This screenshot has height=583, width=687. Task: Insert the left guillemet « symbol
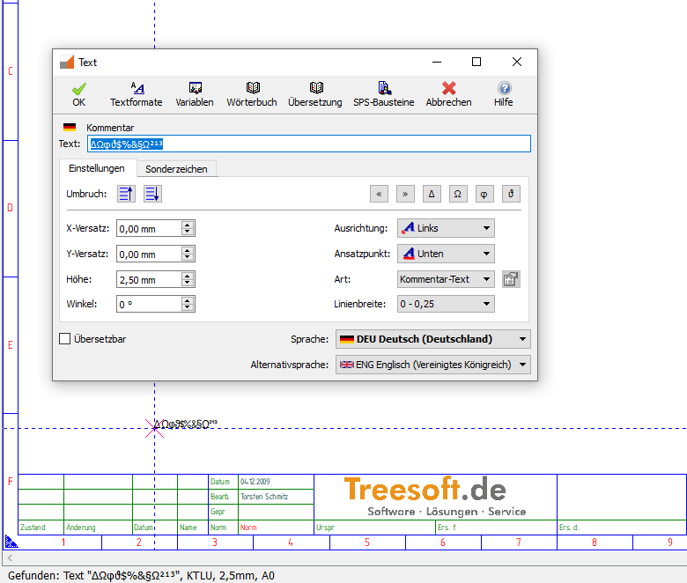[380, 194]
